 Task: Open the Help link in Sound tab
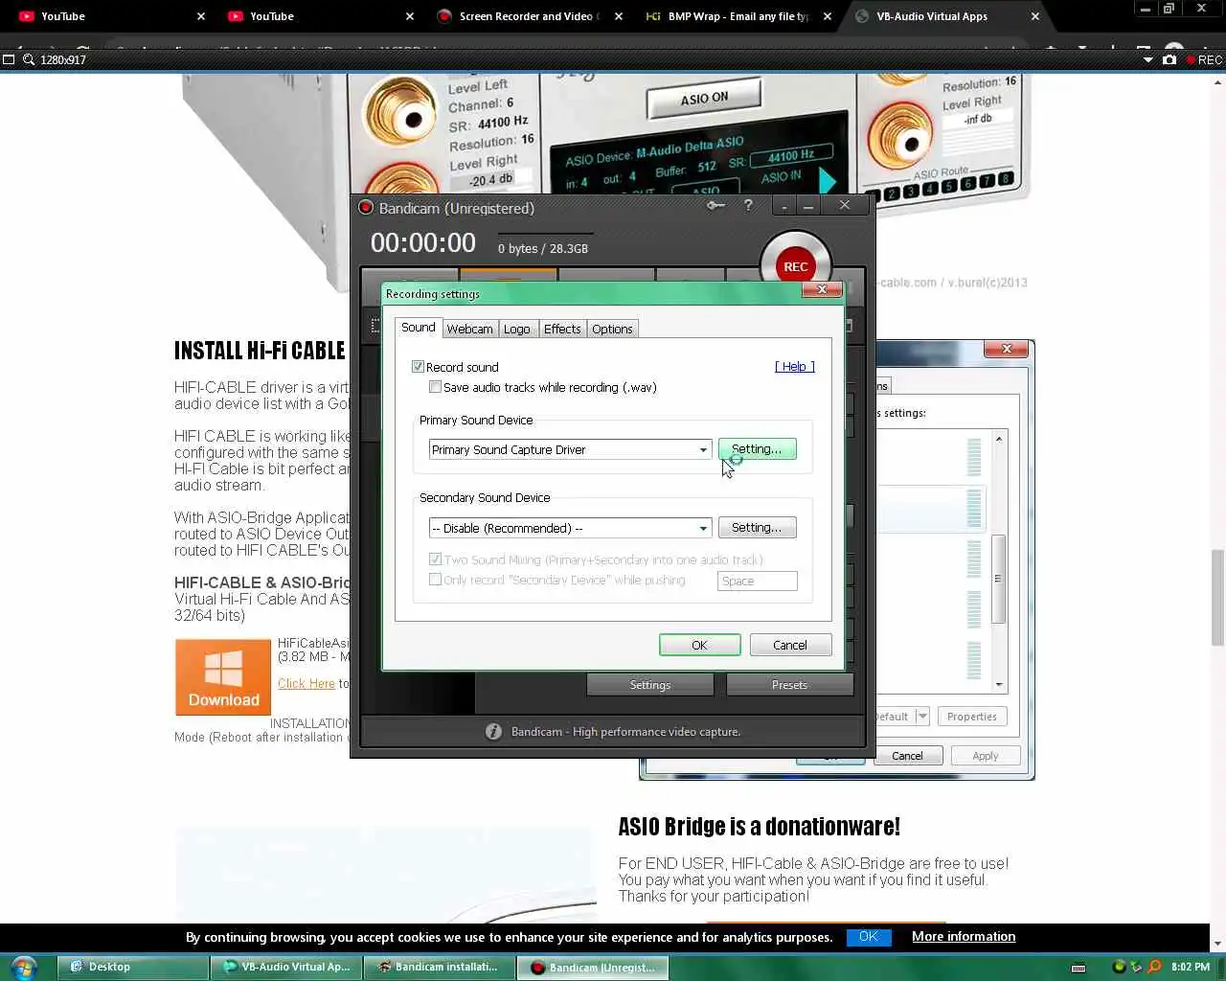tap(794, 367)
